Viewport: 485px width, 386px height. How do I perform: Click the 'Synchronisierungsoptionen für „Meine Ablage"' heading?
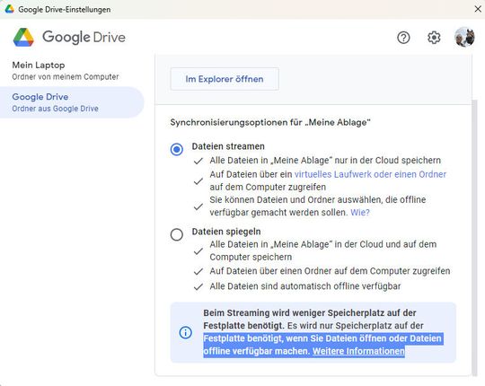pyautogui.click(x=270, y=122)
